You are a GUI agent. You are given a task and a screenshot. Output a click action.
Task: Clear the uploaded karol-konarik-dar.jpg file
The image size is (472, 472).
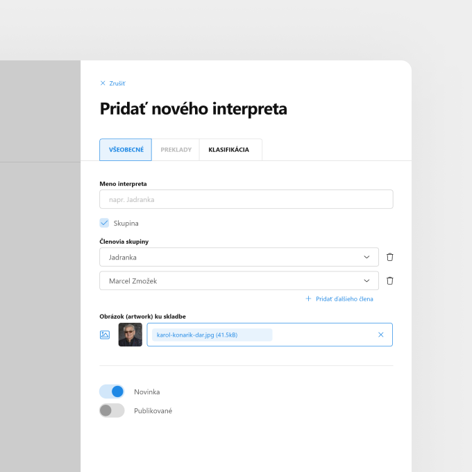coord(381,335)
